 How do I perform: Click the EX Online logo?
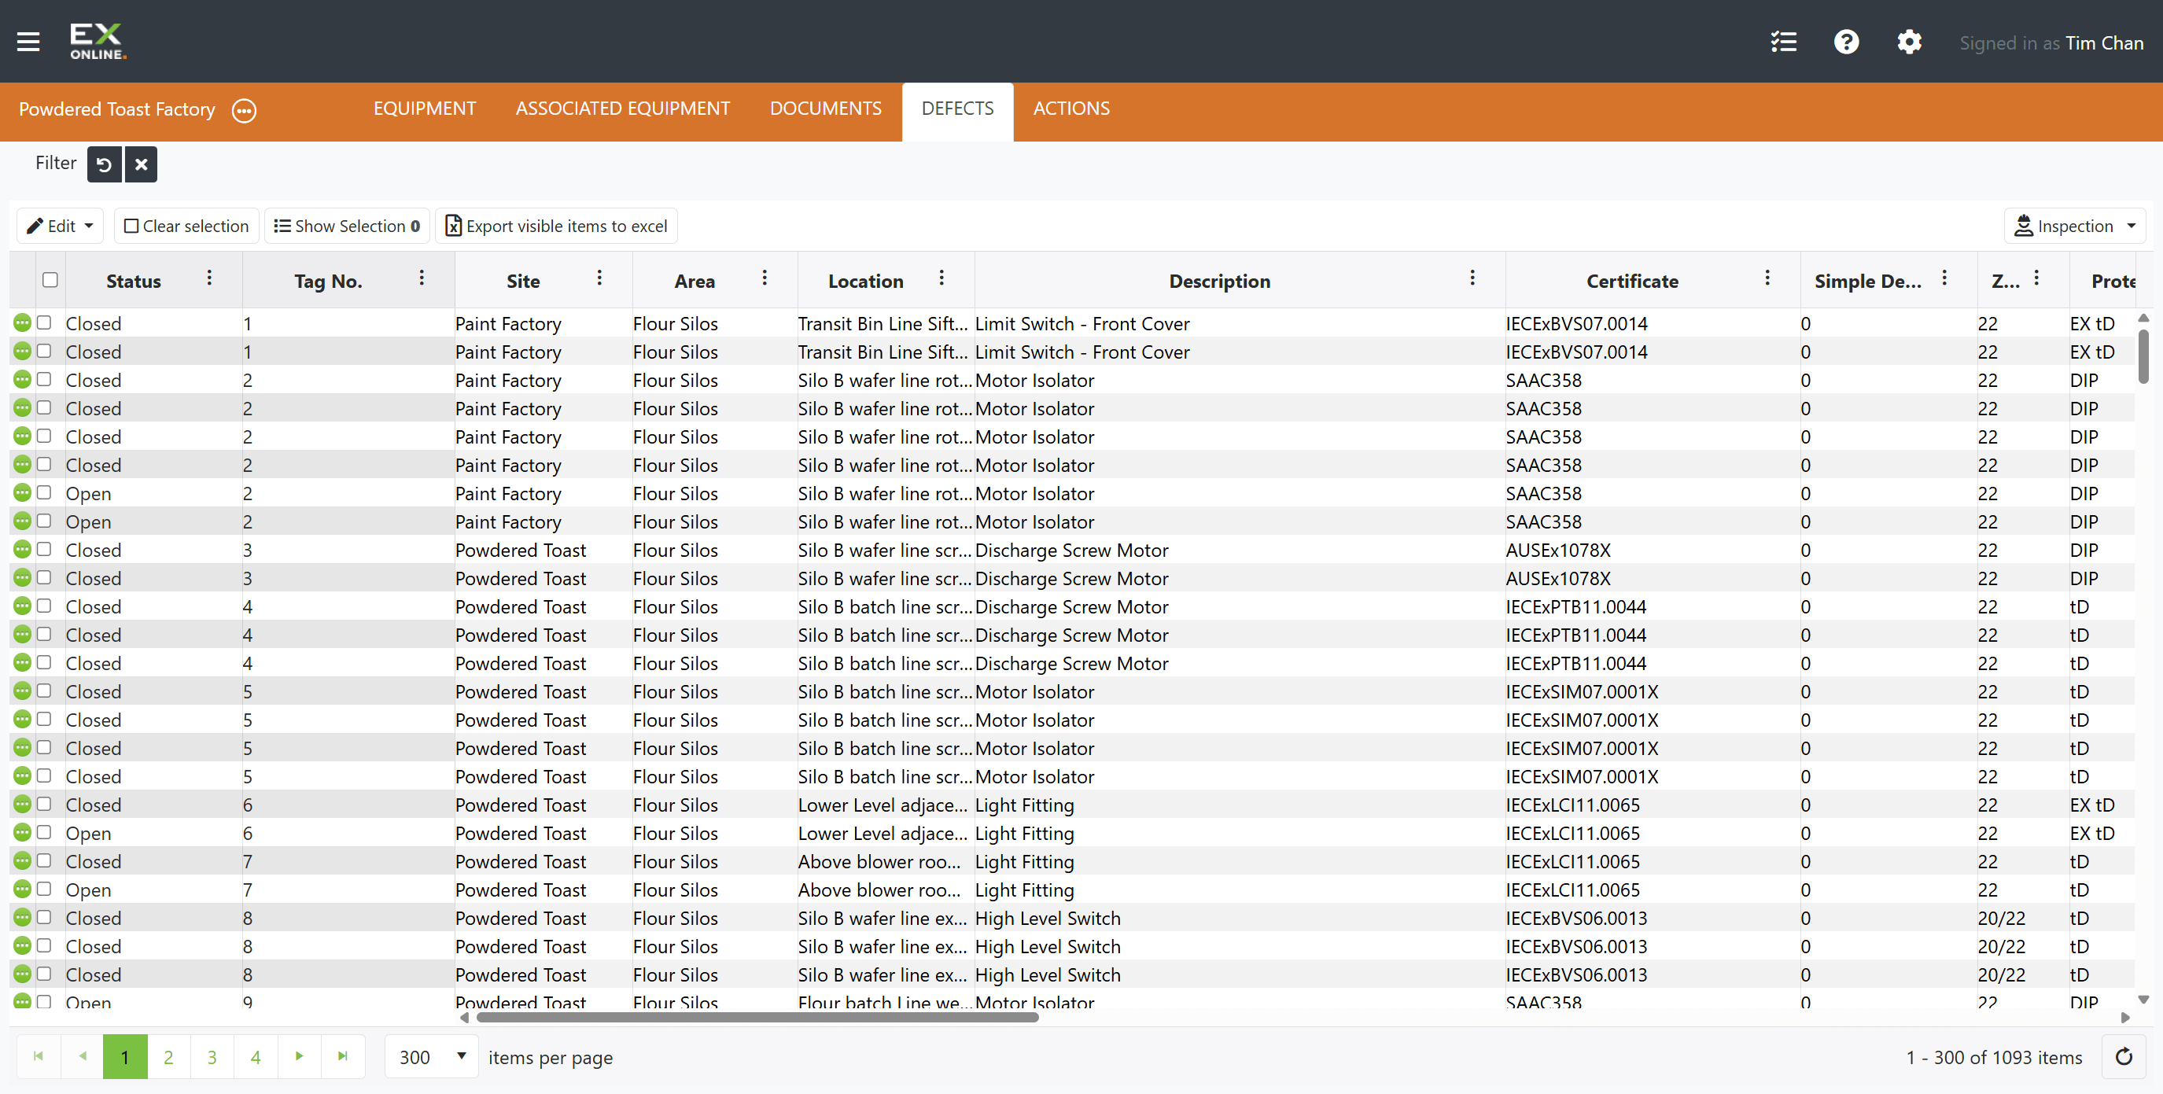tap(98, 41)
